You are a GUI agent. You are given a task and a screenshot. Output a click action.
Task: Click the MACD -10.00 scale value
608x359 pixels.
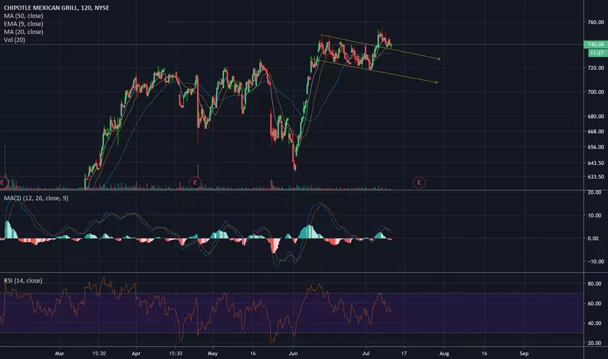pyautogui.click(x=595, y=262)
